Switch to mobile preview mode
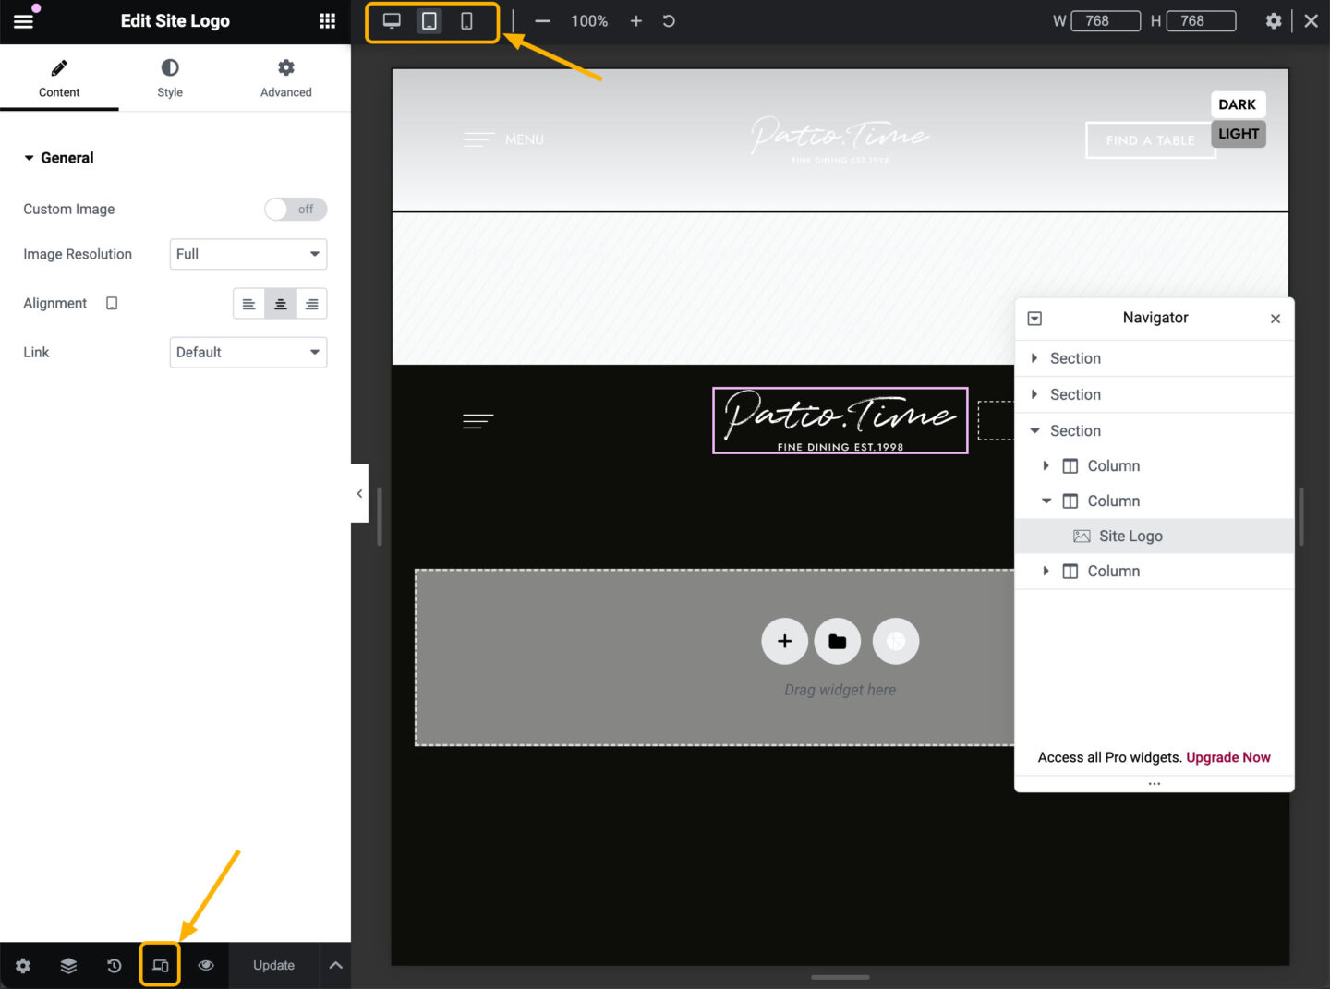Image resolution: width=1330 pixels, height=989 pixels. click(465, 20)
